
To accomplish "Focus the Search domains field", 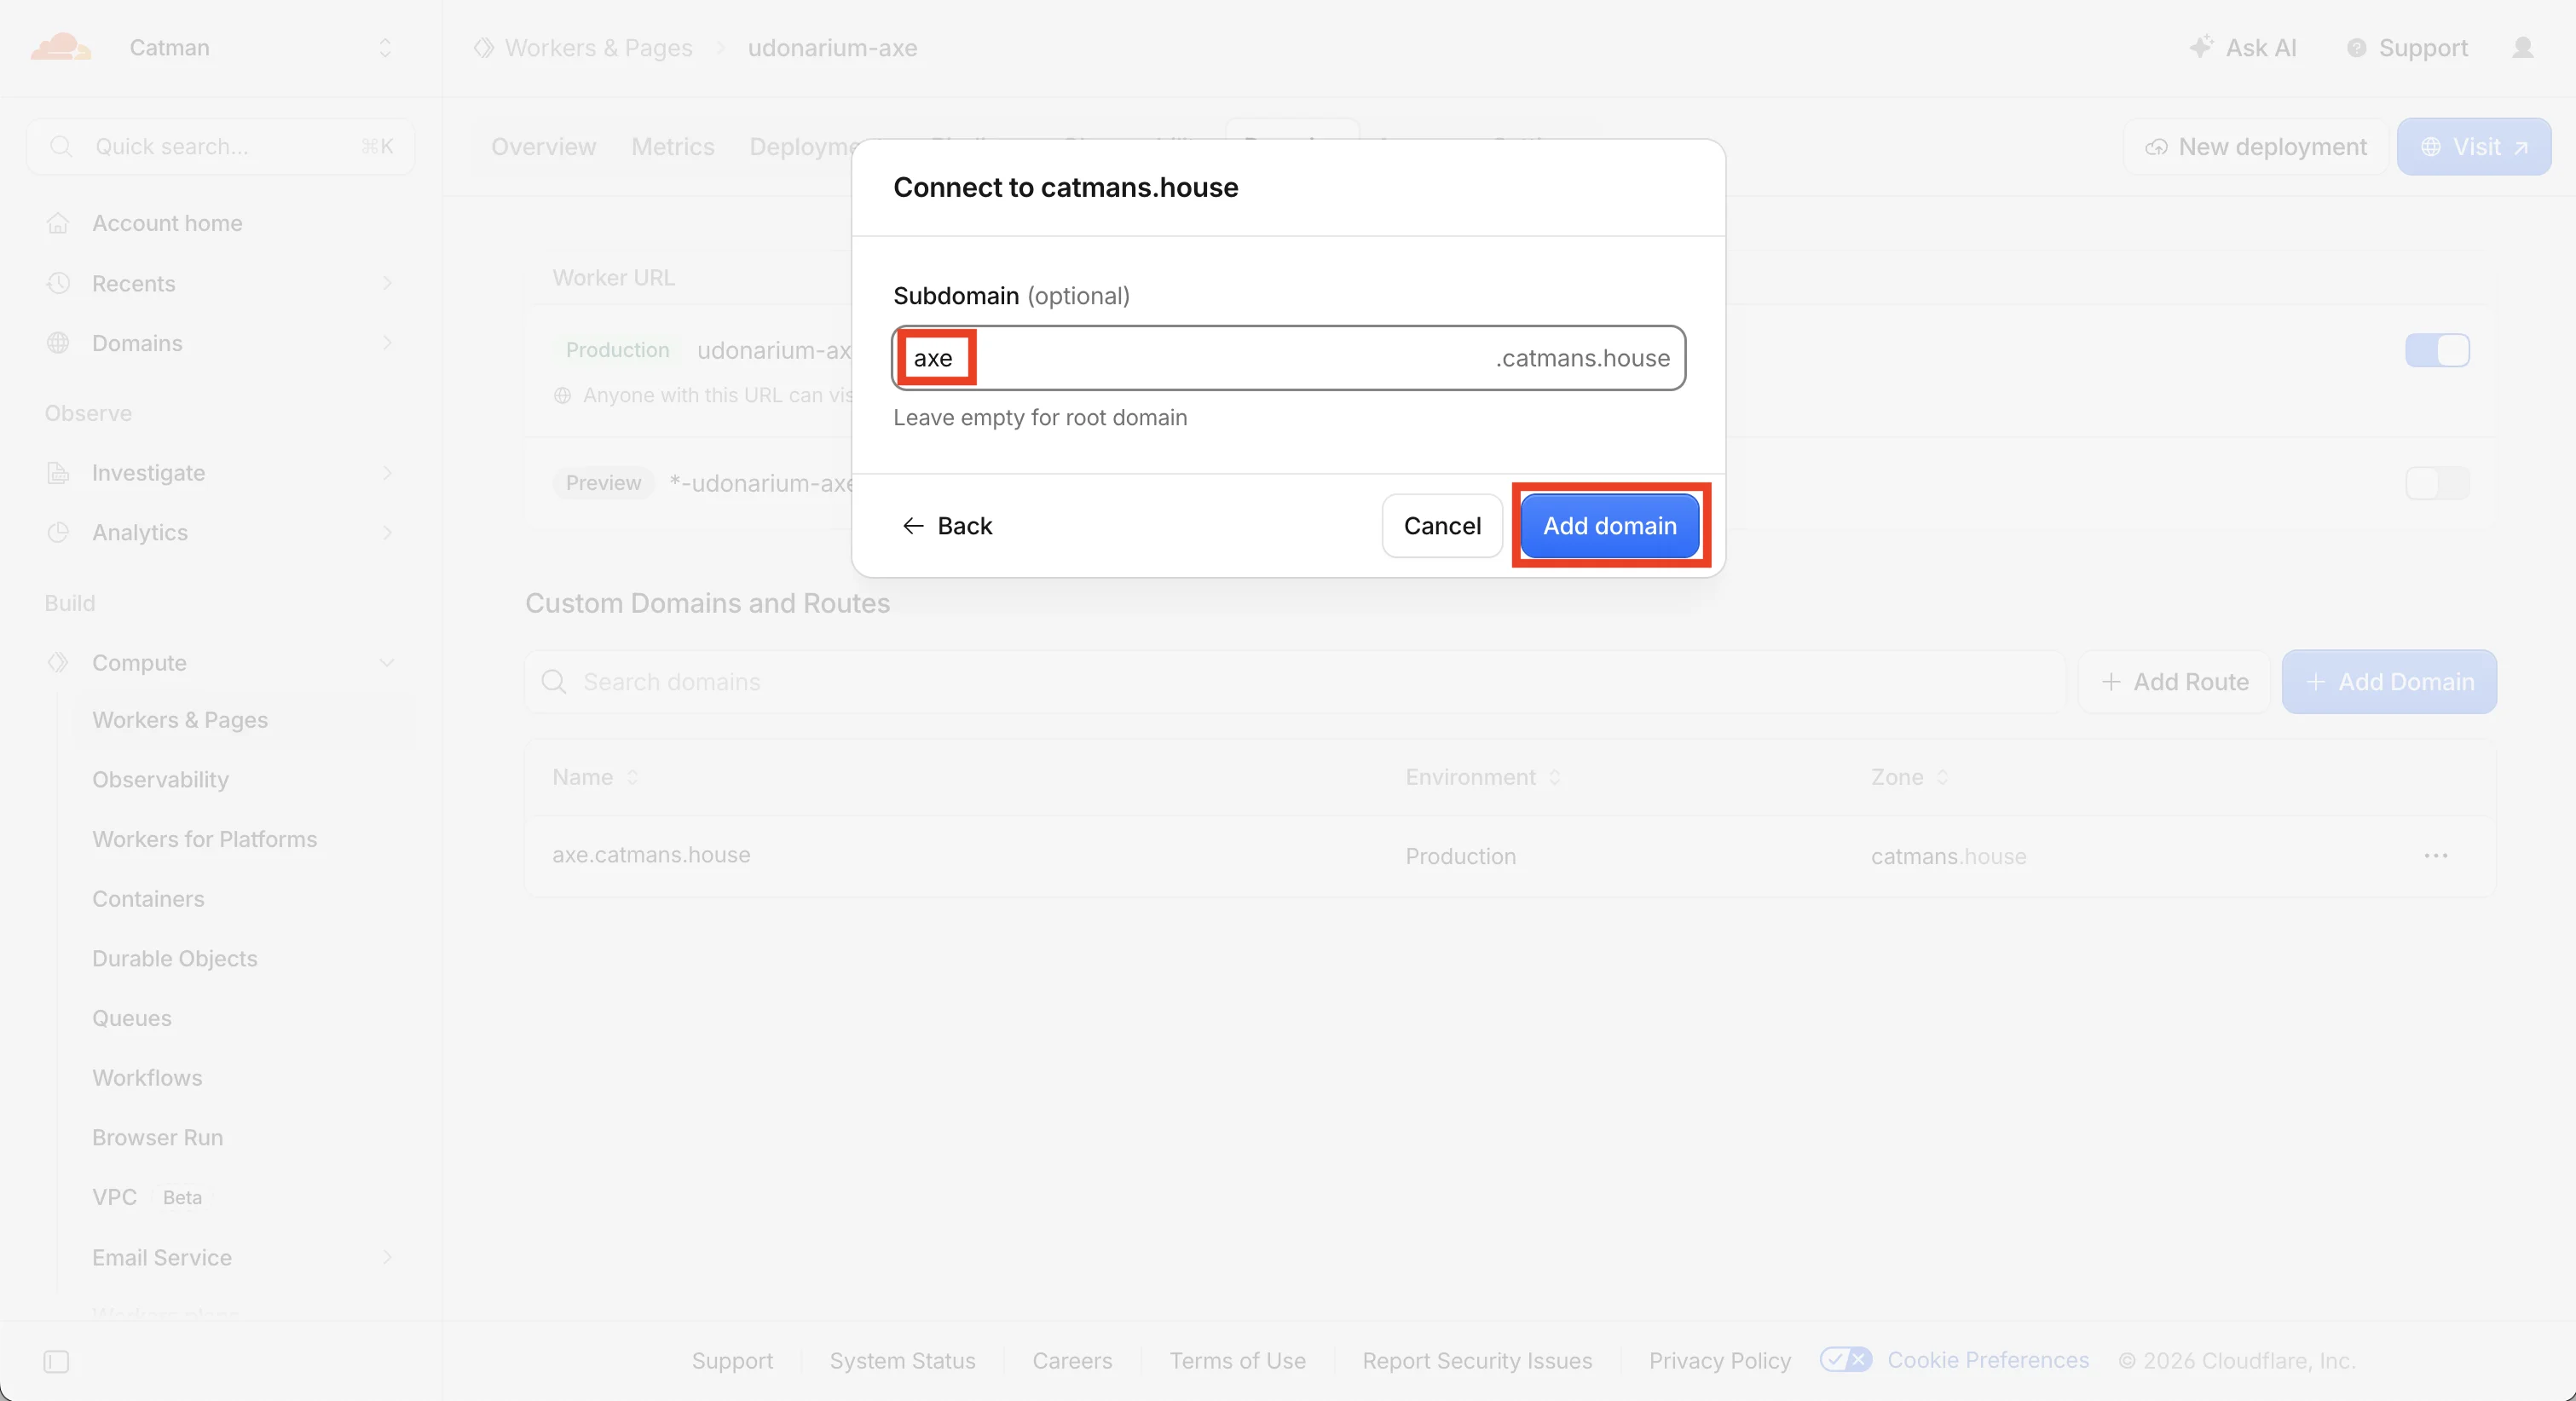I will 1295,682.
